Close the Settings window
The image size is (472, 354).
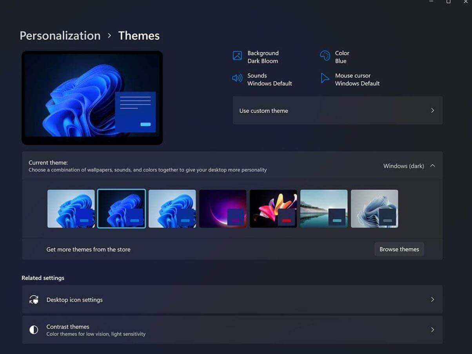click(466, 2)
